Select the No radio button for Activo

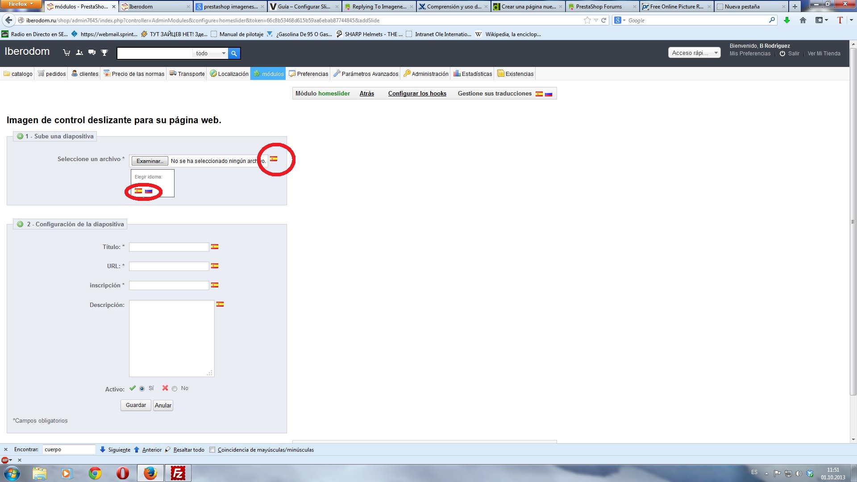pos(175,389)
